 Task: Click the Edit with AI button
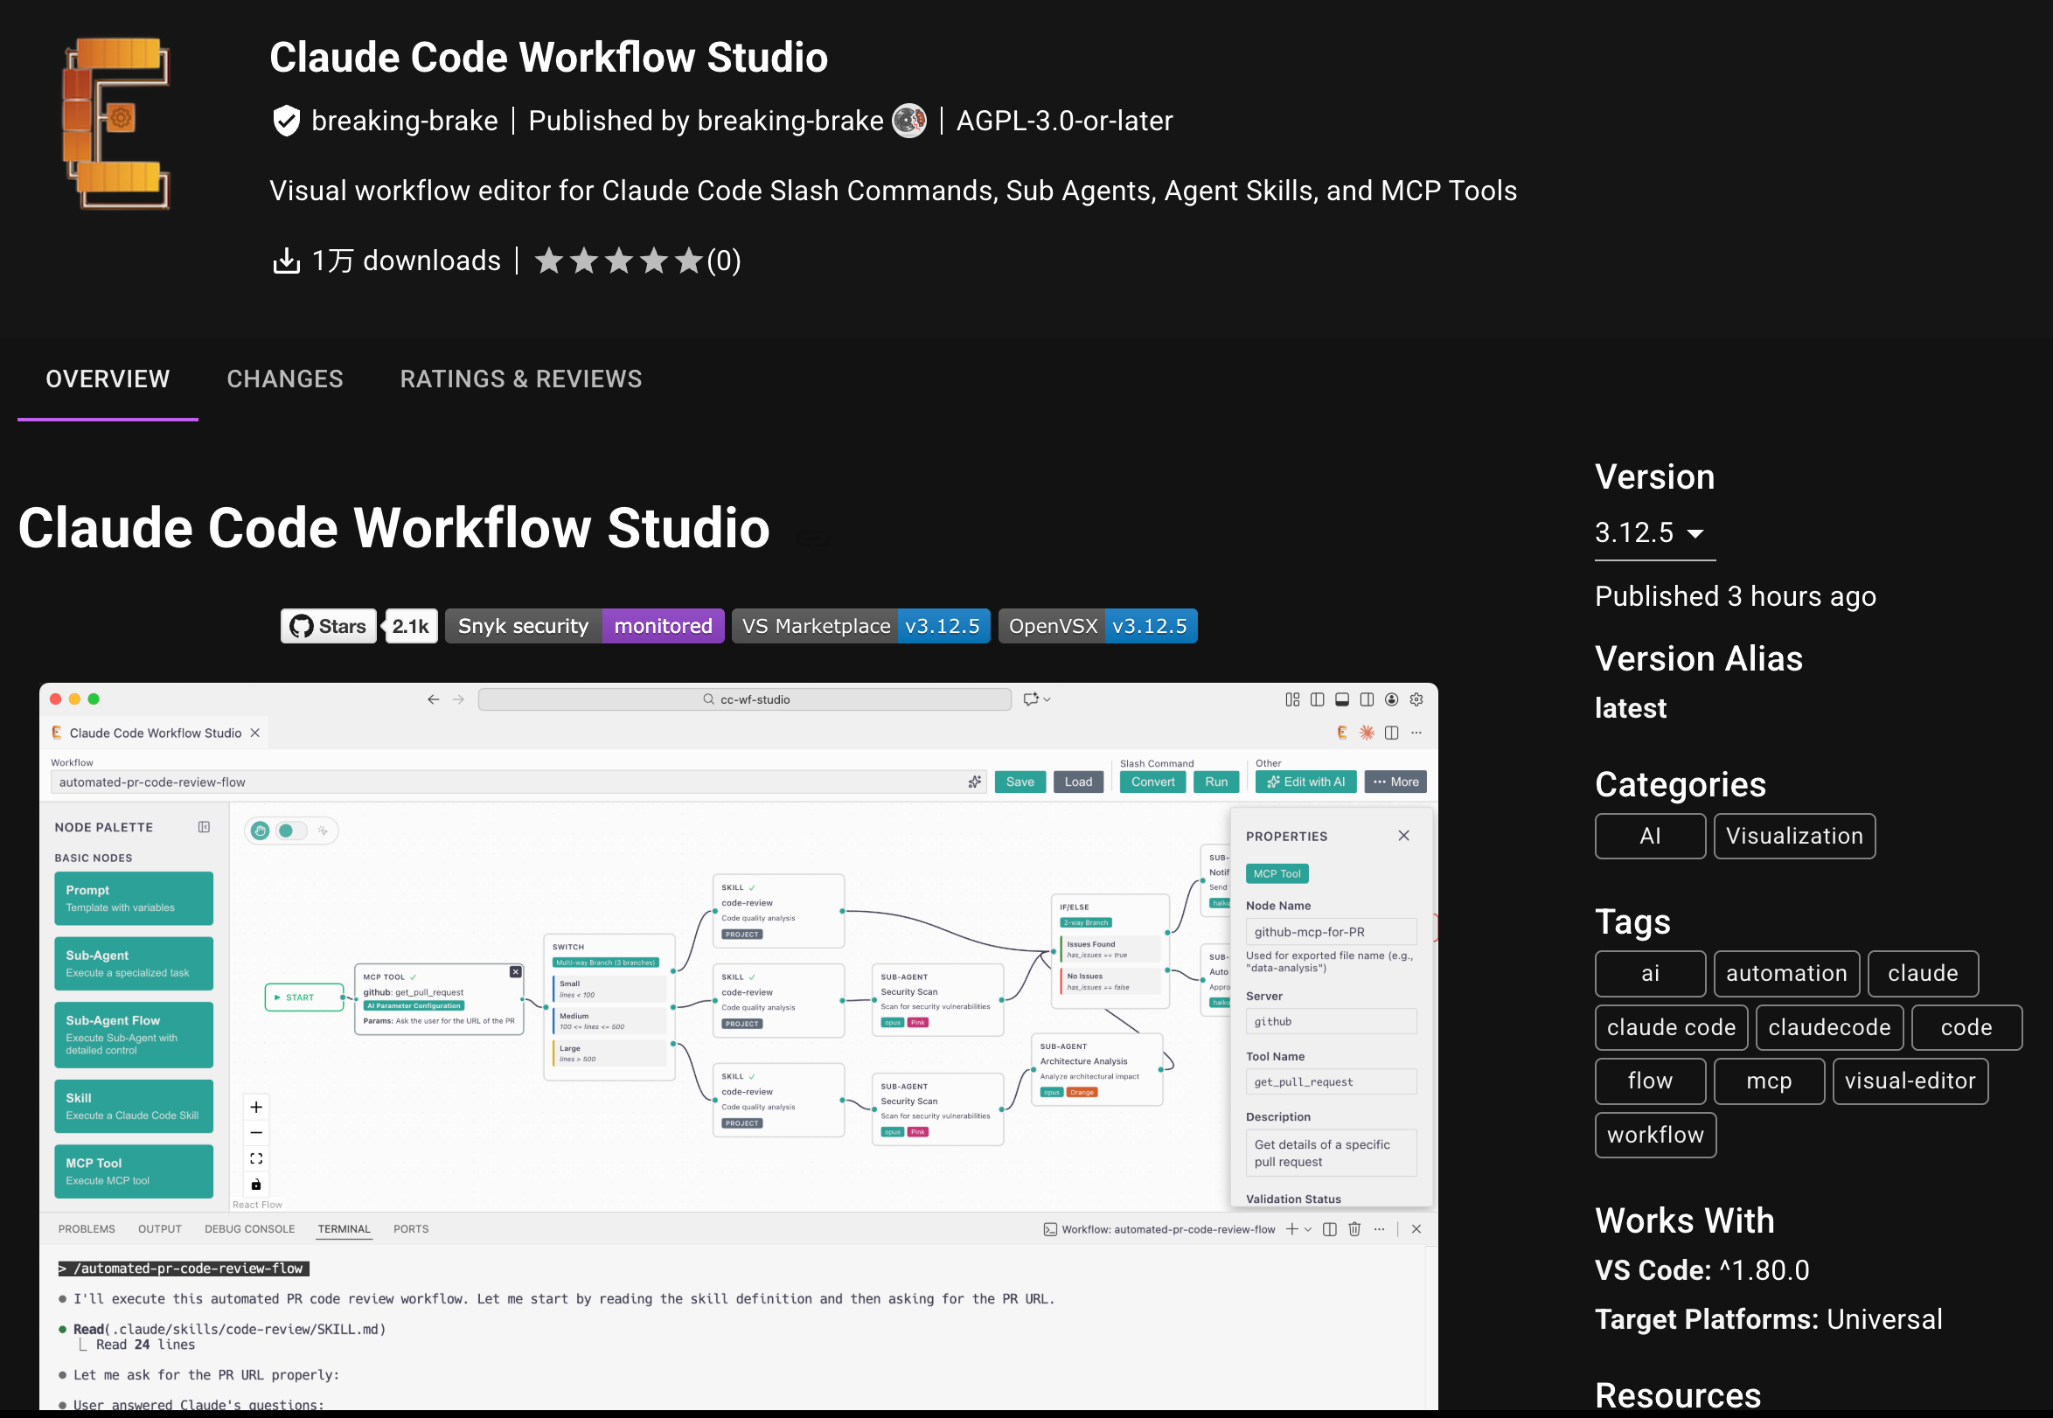1306,782
